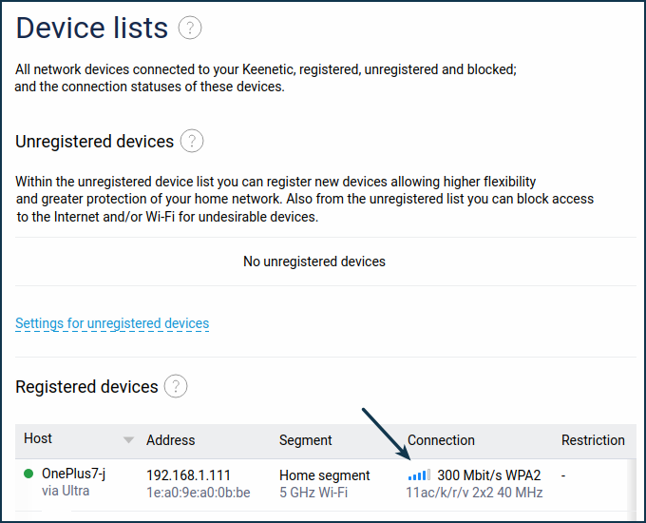Open Settings for unregistered devices link
Image resolution: width=646 pixels, height=523 pixels.
tap(112, 323)
